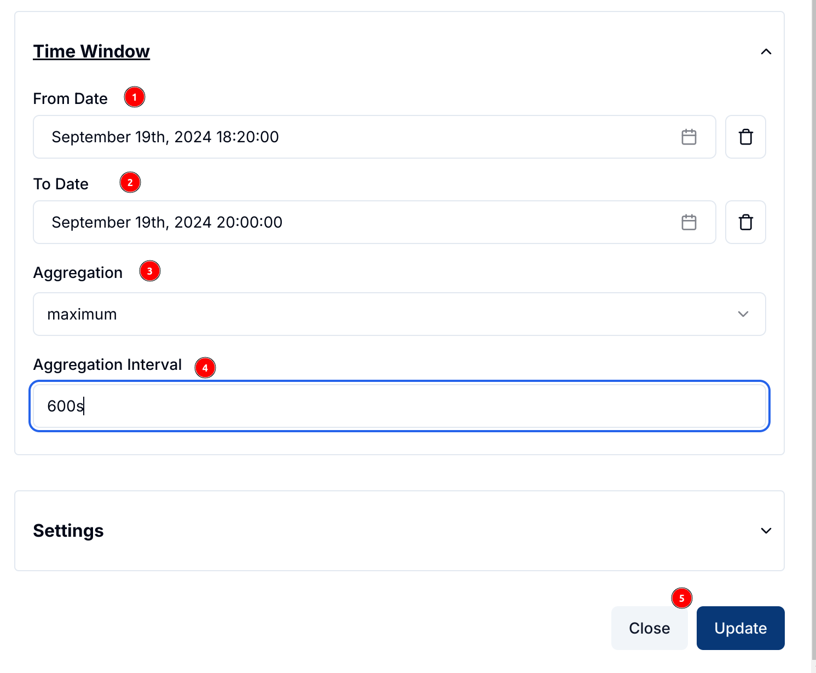Click the Update button
This screenshot has height=673, width=816.
point(740,628)
